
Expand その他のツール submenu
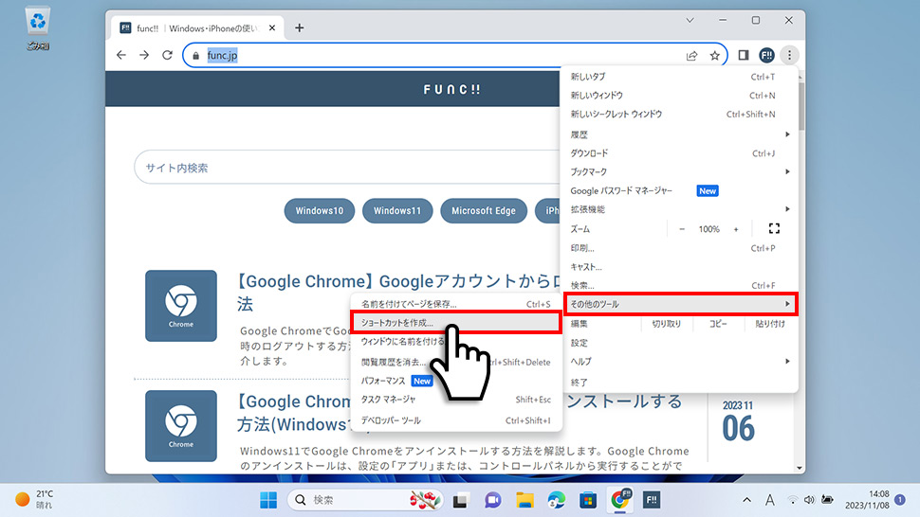[x=679, y=304]
